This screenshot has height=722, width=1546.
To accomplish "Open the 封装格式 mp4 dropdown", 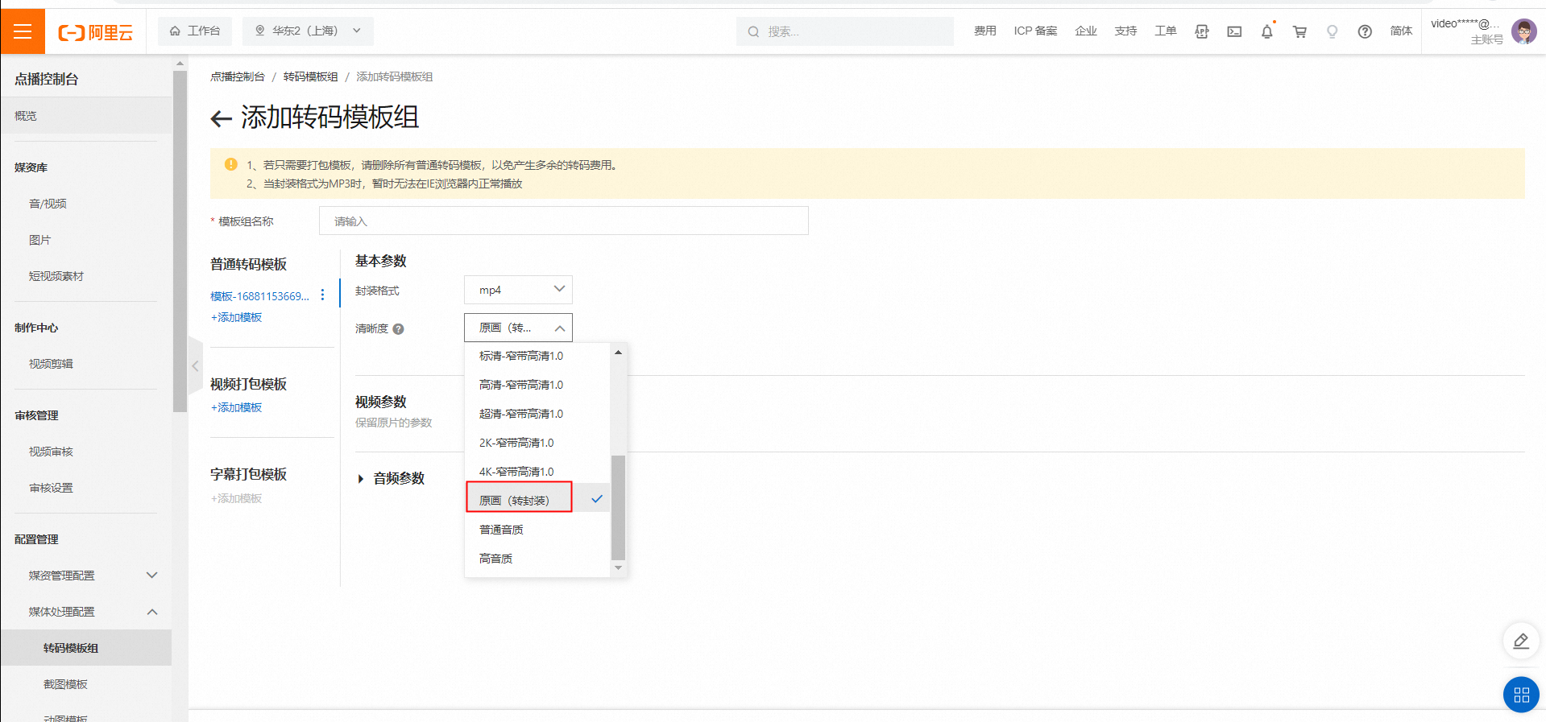I will click(x=518, y=290).
